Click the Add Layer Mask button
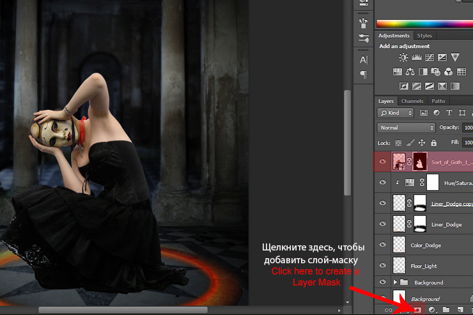 (x=417, y=309)
